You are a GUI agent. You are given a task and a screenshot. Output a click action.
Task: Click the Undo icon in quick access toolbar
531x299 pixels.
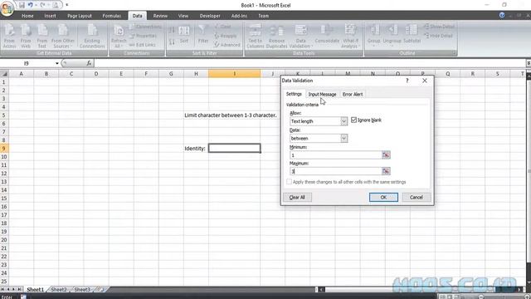pyautogui.click(x=31, y=5)
